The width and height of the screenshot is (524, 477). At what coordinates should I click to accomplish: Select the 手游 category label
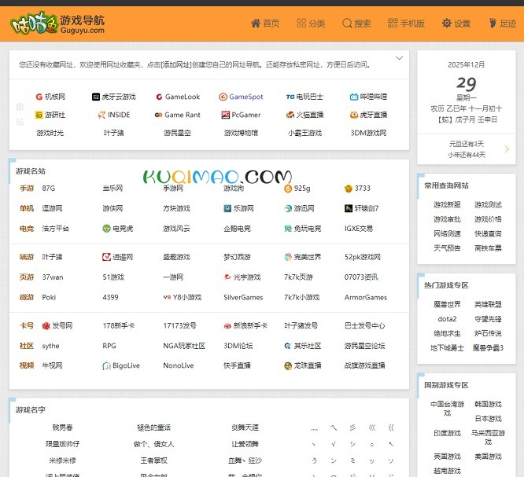tap(27, 189)
